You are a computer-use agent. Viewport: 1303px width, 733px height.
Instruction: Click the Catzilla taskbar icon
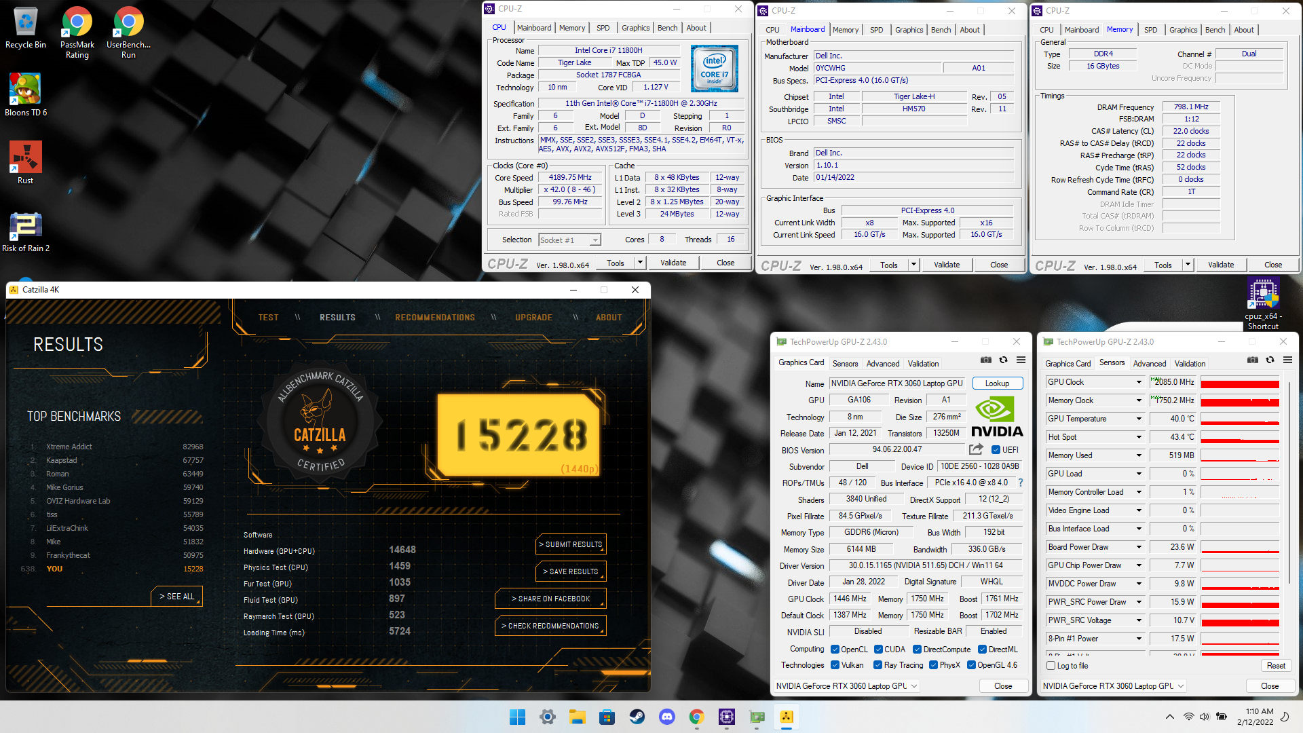click(787, 717)
